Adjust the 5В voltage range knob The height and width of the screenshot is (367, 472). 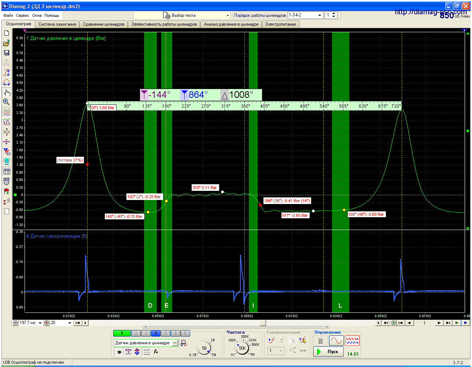click(x=204, y=348)
